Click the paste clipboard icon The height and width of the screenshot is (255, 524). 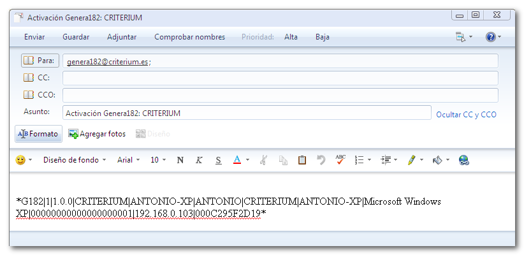pos(302,160)
